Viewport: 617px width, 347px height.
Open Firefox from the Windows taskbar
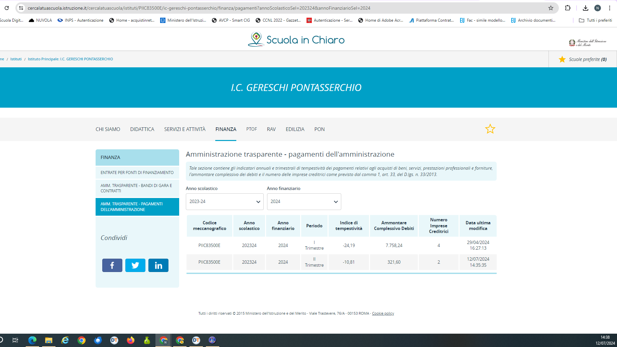tap(130, 340)
